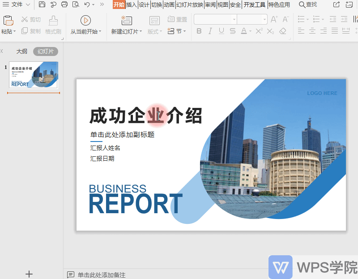This screenshot has width=358, height=279.
Task: Click the Decrease Indent icon
Action: point(333,19)
